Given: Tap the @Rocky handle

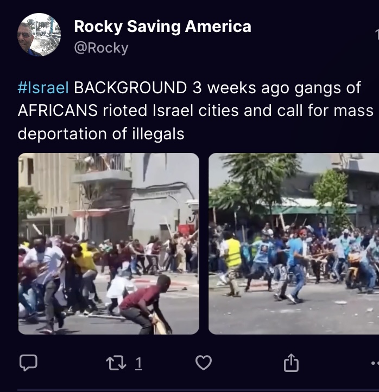Looking at the screenshot, I should click(101, 48).
